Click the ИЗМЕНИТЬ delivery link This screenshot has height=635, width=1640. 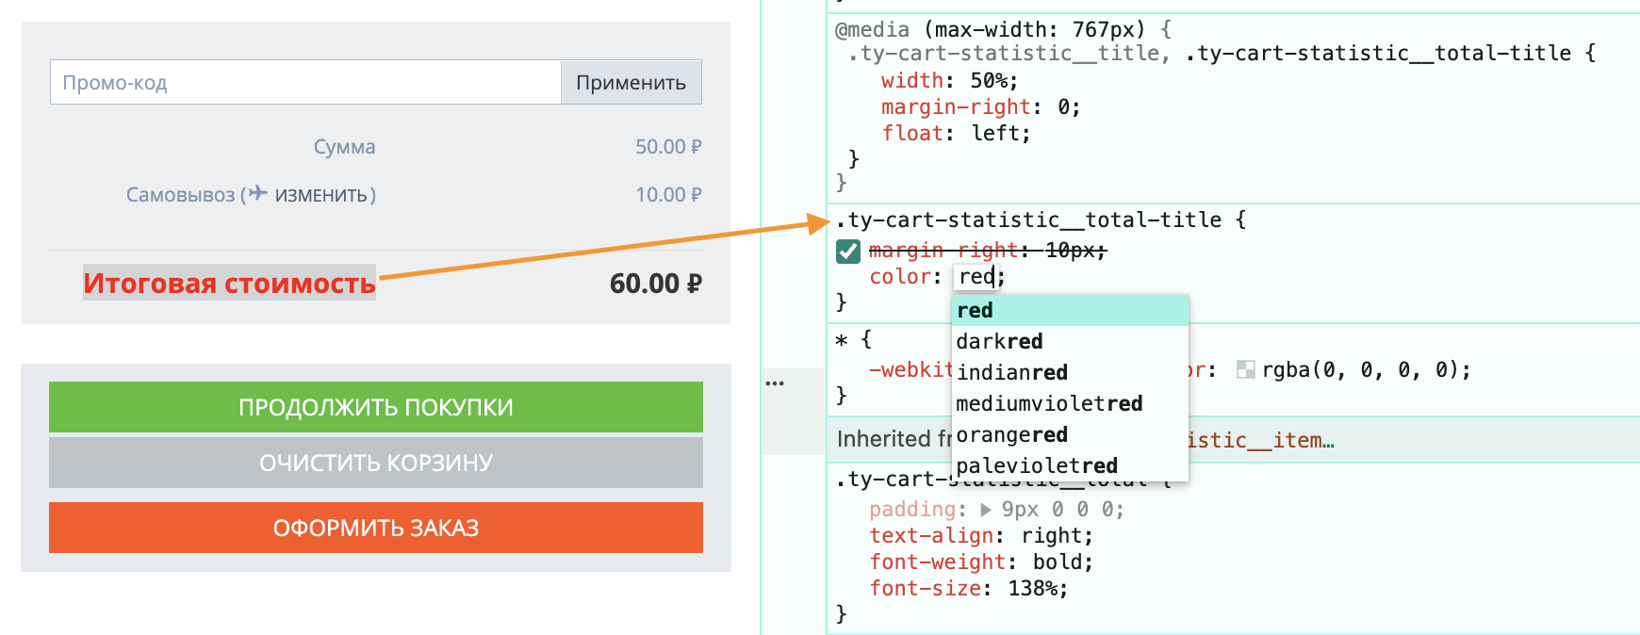(x=320, y=195)
